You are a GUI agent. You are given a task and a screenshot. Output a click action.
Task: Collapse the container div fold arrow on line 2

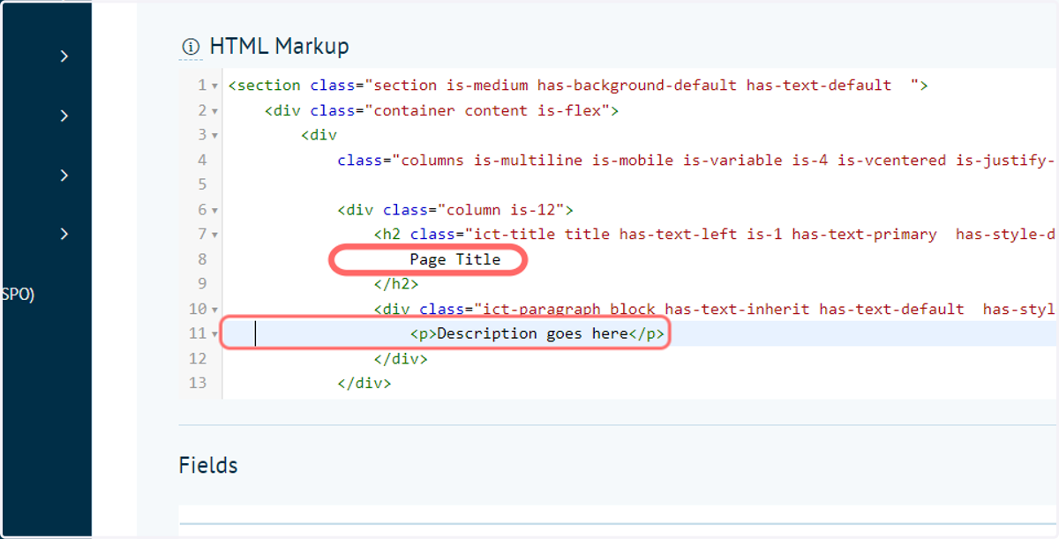(214, 111)
